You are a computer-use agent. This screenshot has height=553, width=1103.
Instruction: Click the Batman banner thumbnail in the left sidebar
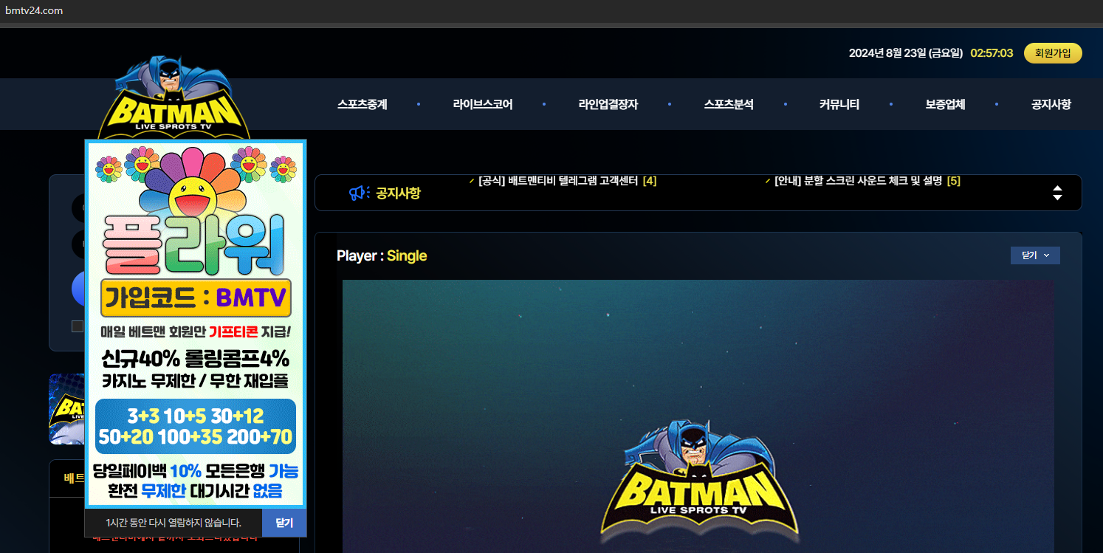coord(66,408)
